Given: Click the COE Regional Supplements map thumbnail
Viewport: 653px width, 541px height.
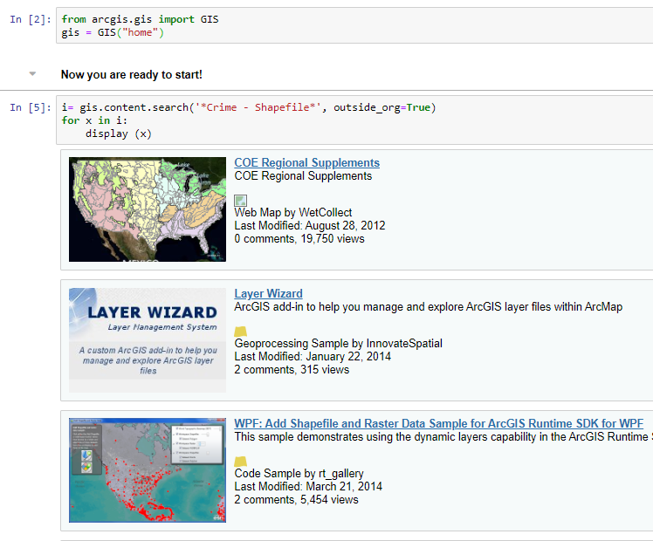Looking at the screenshot, I should (x=148, y=209).
